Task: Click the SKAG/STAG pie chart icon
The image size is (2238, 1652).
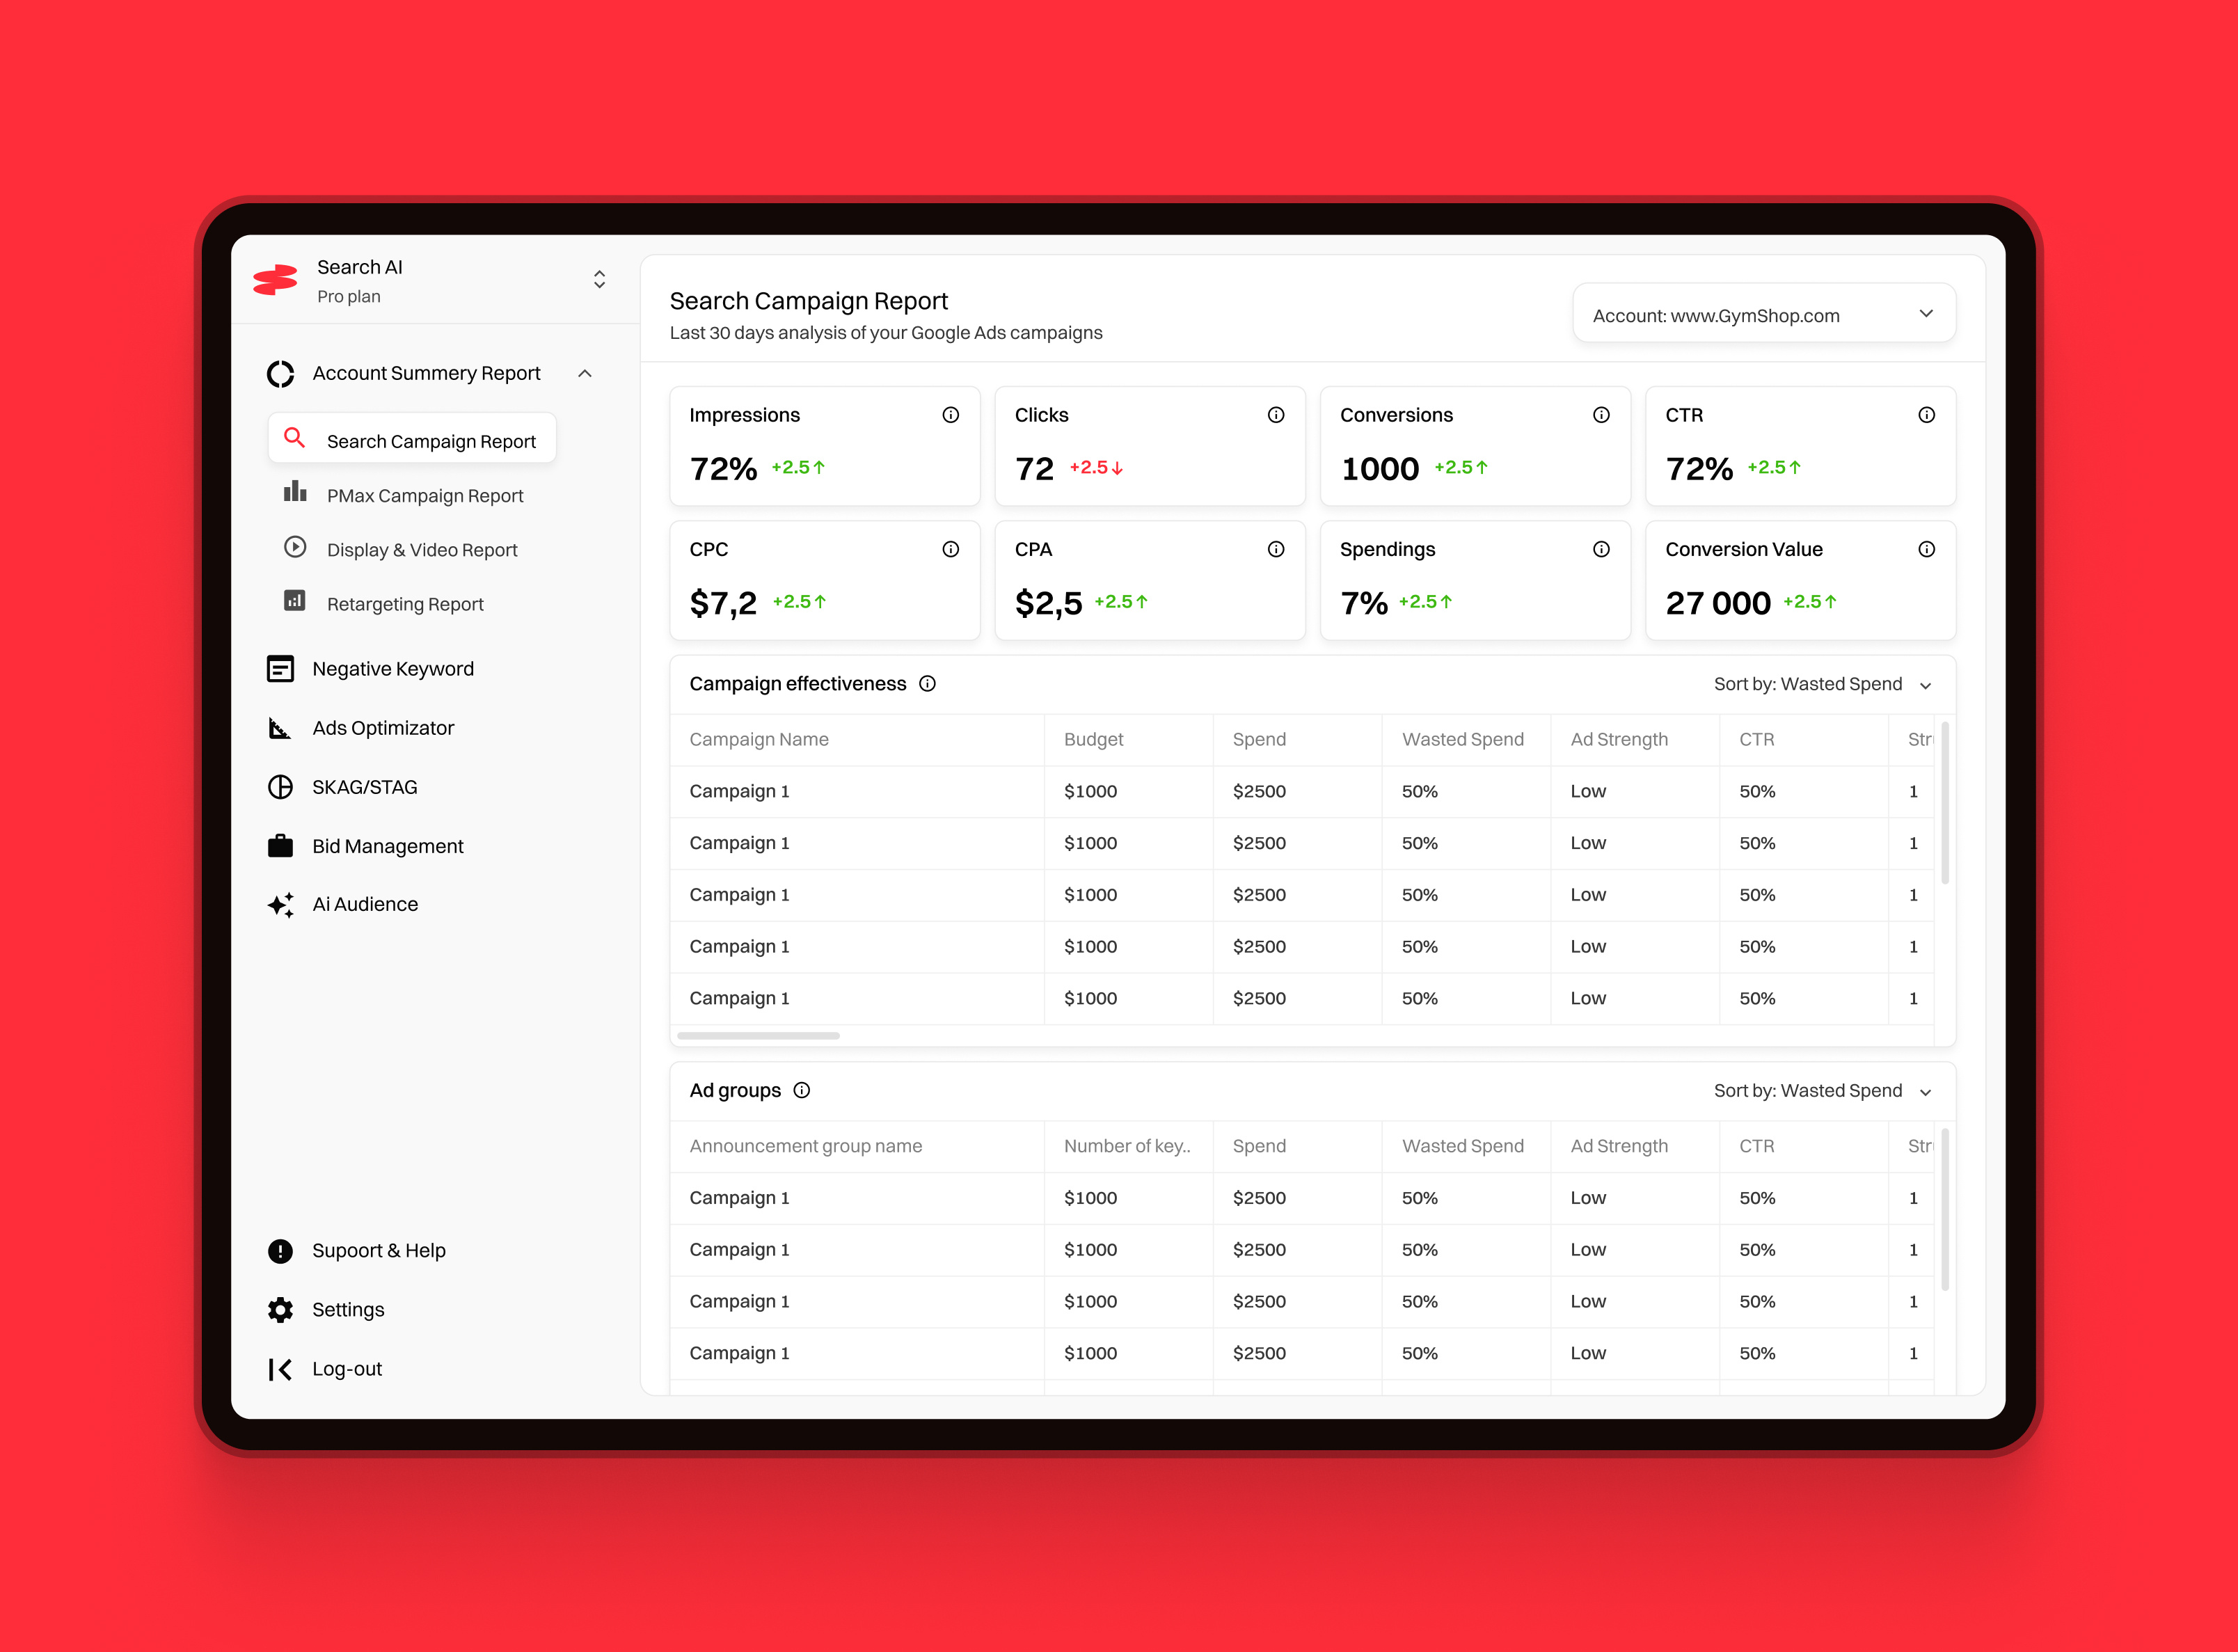Action: pos(280,787)
